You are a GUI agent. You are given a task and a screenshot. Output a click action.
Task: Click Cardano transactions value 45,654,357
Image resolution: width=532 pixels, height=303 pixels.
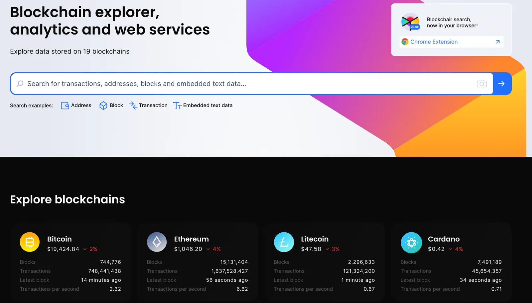(x=487, y=271)
